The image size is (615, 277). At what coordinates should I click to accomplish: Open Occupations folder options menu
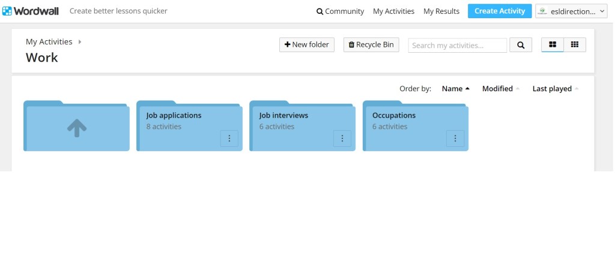pyautogui.click(x=455, y=138)
